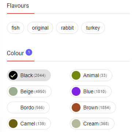This screenshot has height=132, width=135.
Task: Enable the Camel (139) filter label
Action: 33,124
